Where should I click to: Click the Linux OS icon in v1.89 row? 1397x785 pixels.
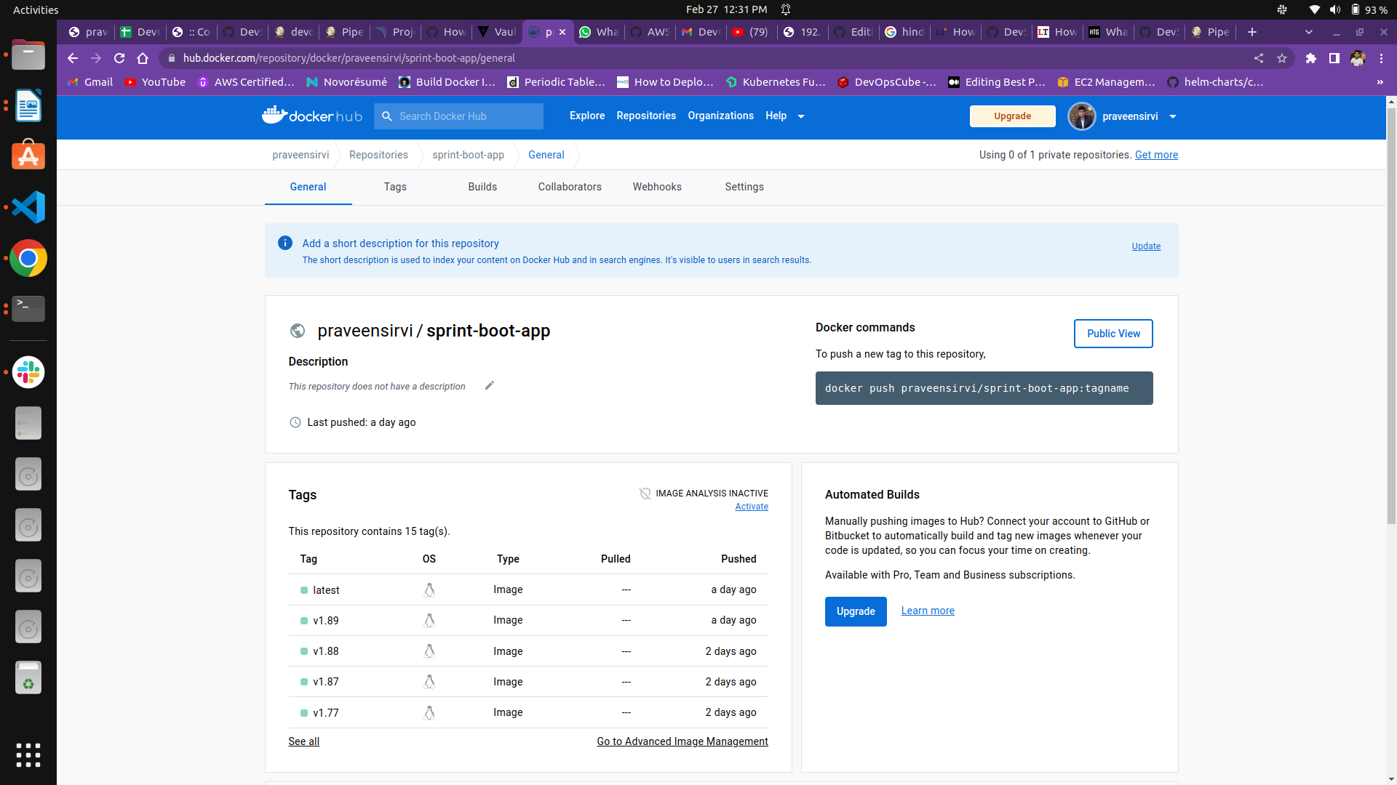tap(429, 620)
